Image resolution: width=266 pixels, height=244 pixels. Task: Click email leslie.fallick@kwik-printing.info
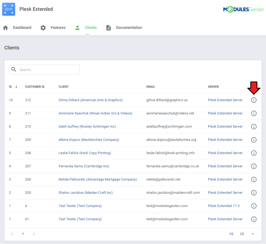(x=170, y=153)
